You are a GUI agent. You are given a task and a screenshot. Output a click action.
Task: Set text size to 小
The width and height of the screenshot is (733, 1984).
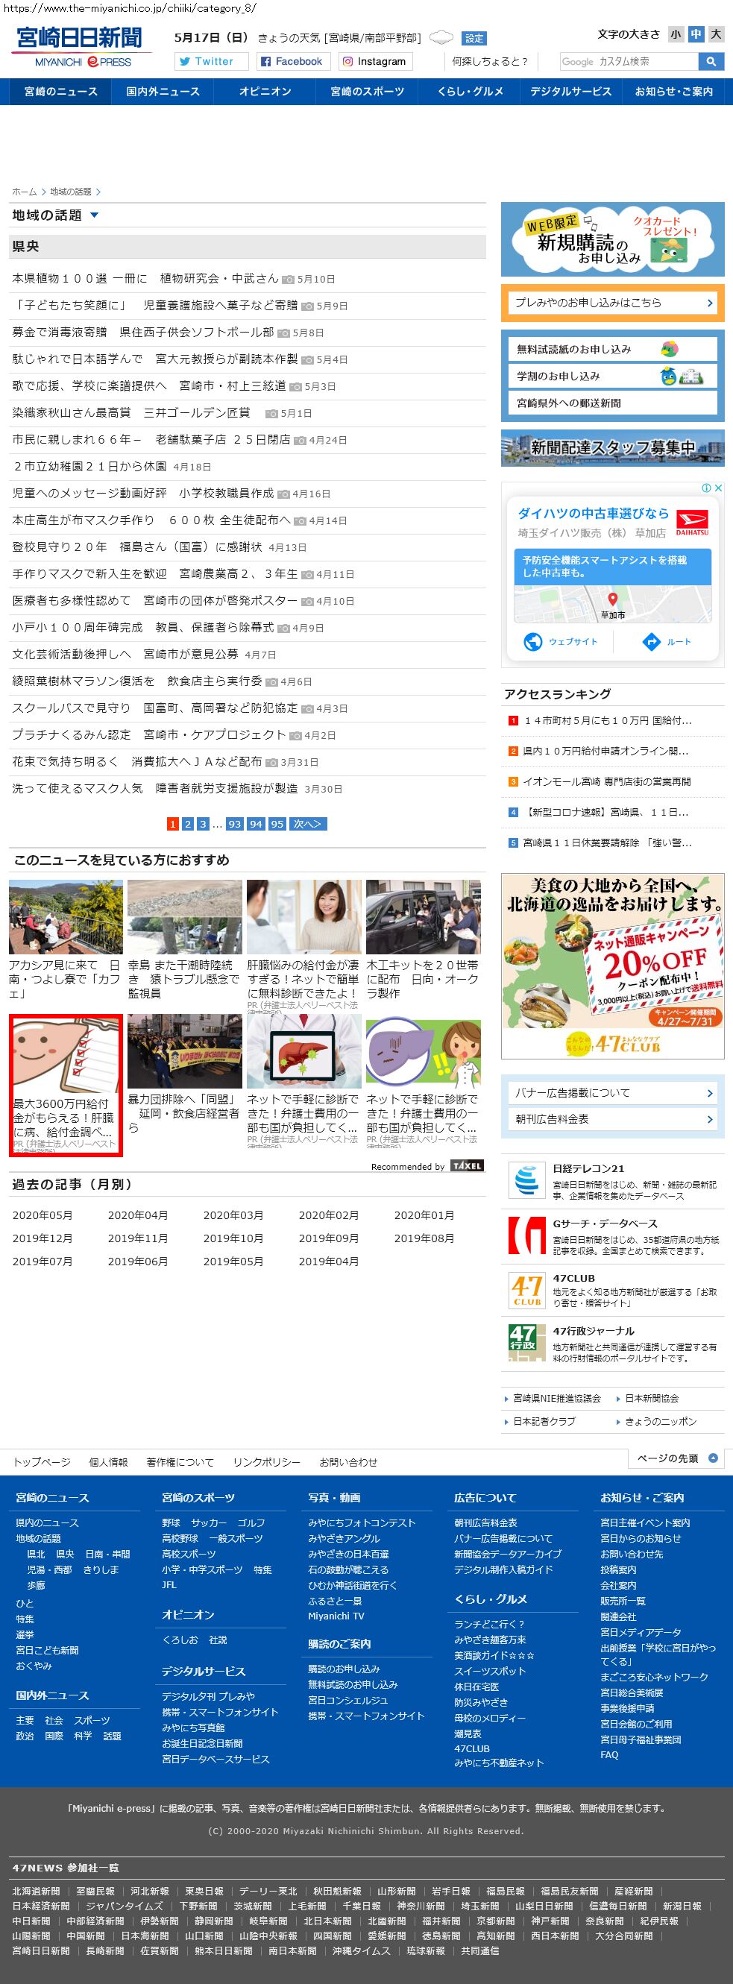[676, 34]
